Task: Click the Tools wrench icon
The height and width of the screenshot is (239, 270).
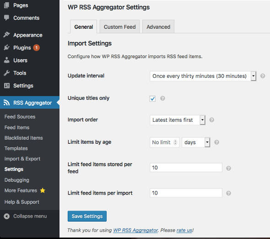Action: (6, 73)
